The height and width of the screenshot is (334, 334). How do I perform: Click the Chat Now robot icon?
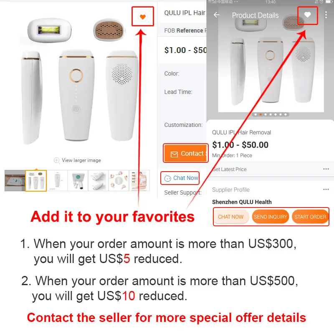168,178
